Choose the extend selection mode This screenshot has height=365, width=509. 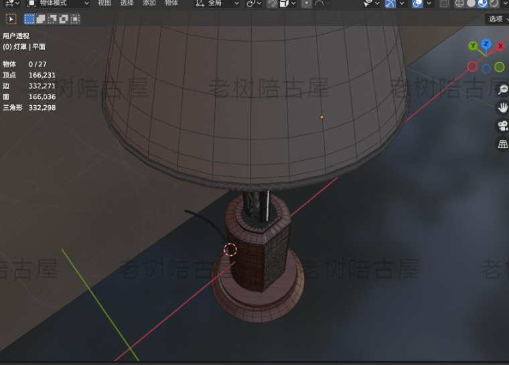41,19
